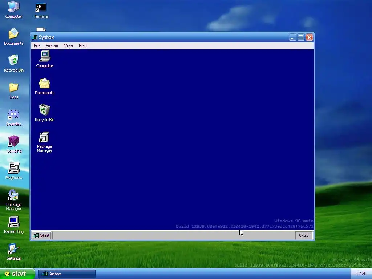Maximize the Sysbox window
Viewport: 372px width, 279px height.
pyautogui.click(x=301, y=37)
